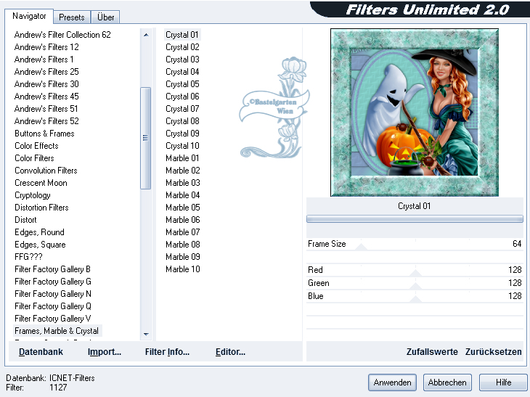Pick the Marble 05 filter

(183, 208)
